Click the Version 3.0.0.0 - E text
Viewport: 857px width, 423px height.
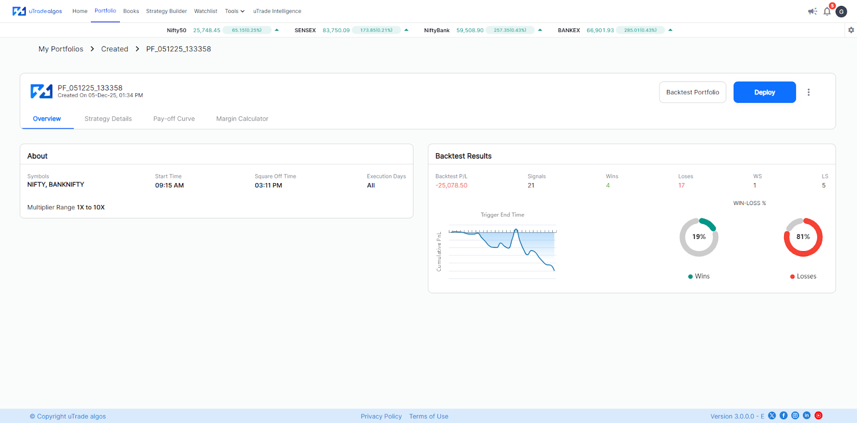pos(737,416)
